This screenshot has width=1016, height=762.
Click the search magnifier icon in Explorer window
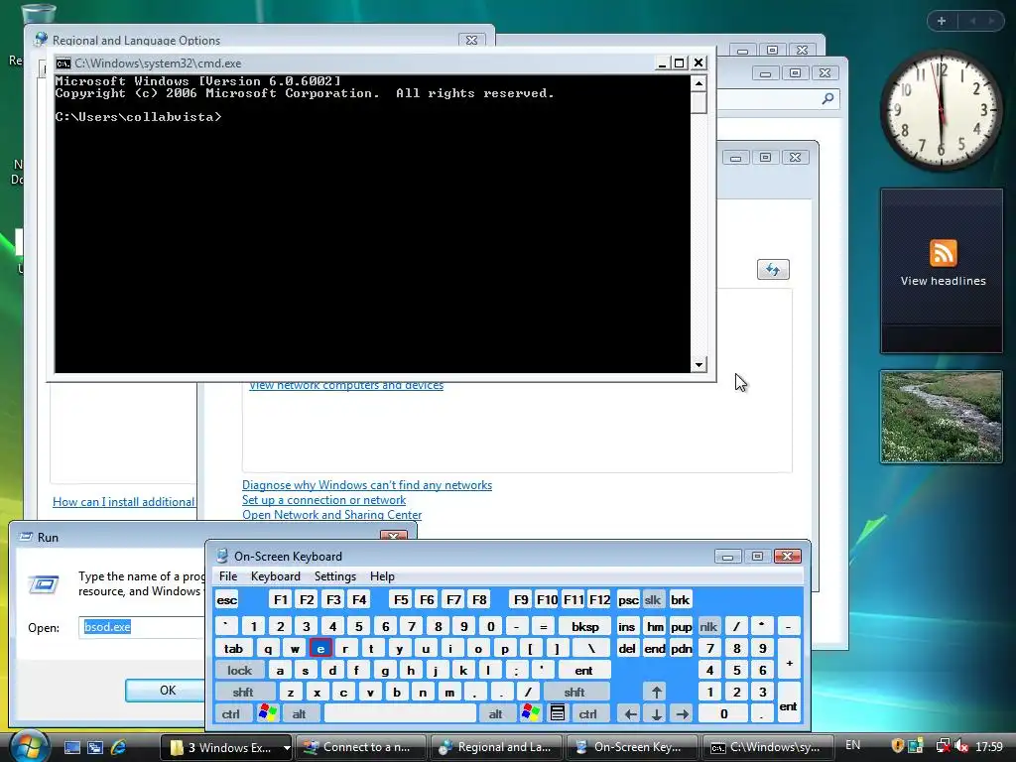click(827, 98)
